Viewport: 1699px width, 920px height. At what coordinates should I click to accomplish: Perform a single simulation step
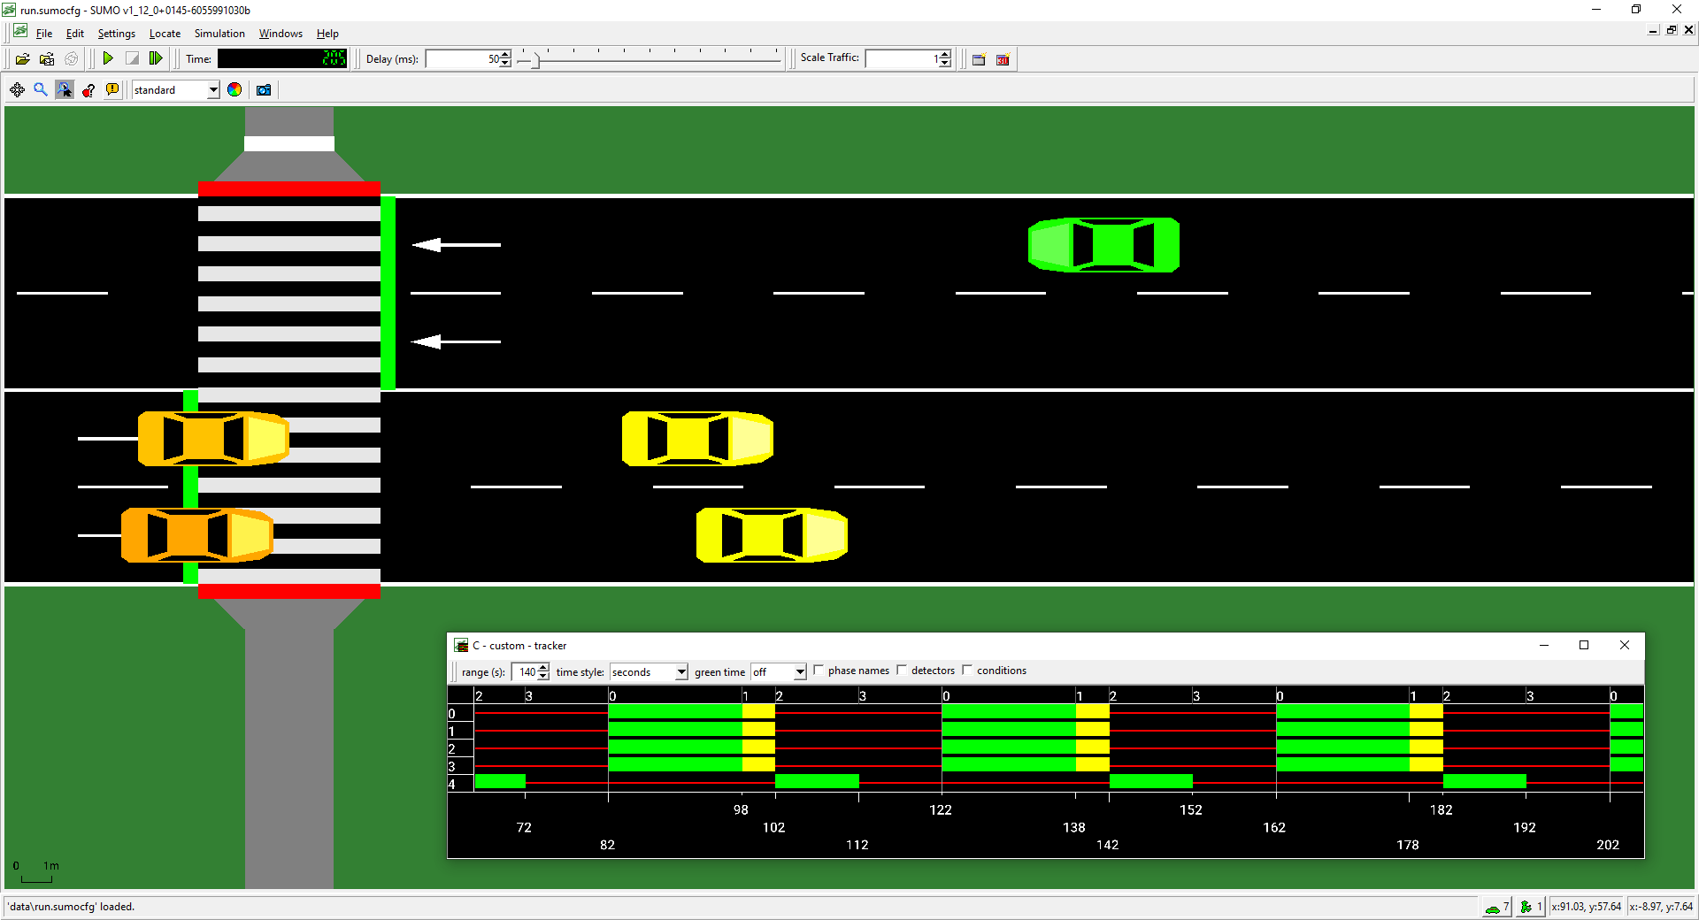coord(156,58)
